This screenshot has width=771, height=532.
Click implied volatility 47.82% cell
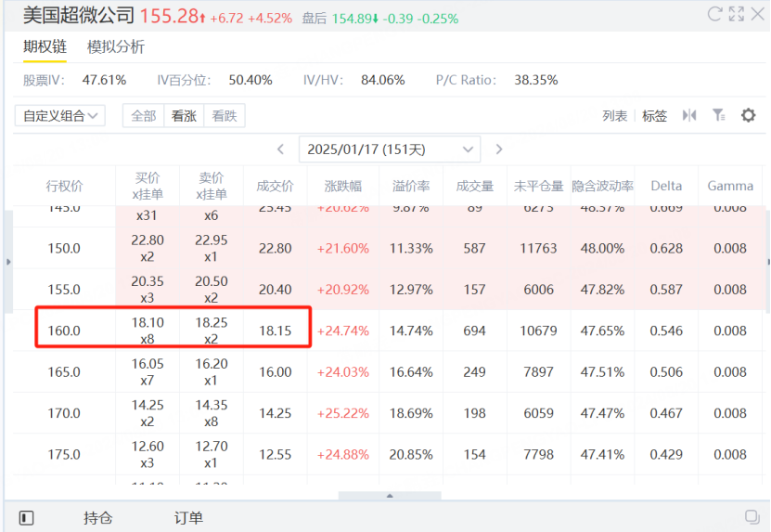click(602, 290)
